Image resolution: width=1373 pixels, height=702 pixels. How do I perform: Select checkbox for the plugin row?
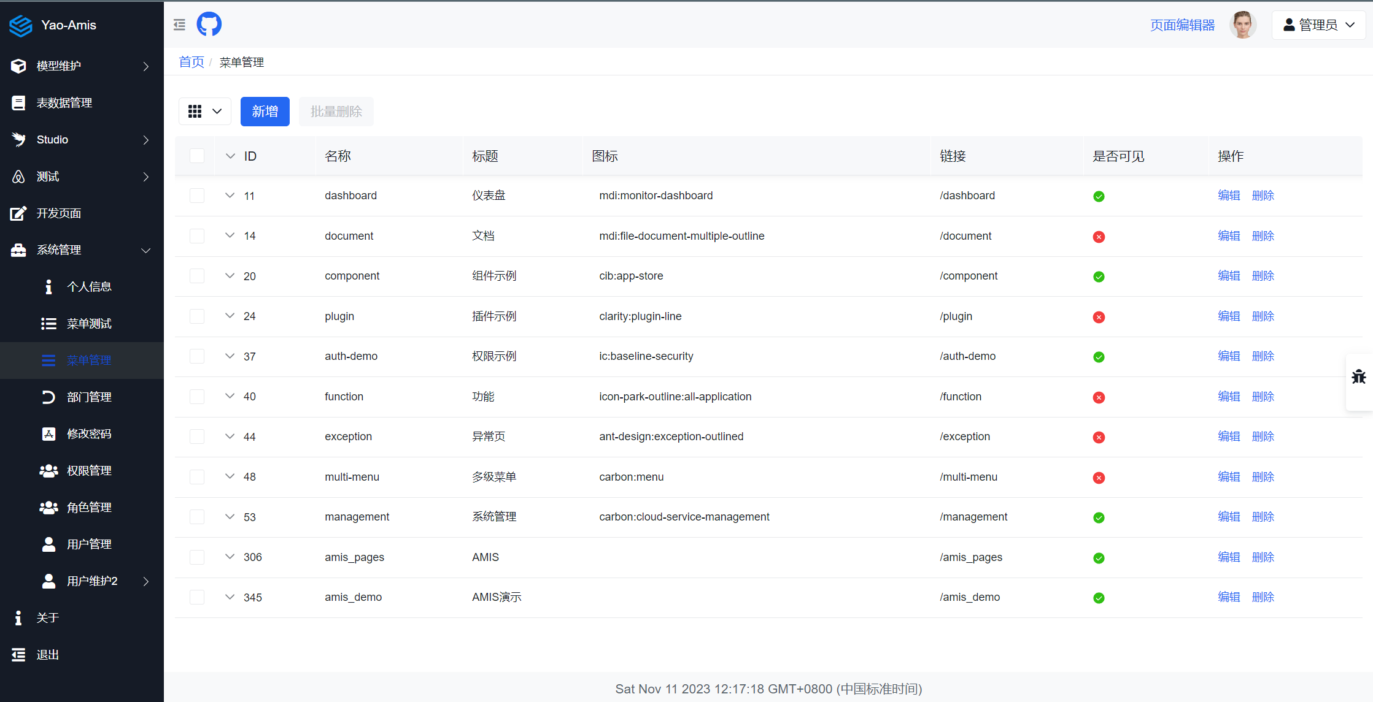(x=197, y=316)
